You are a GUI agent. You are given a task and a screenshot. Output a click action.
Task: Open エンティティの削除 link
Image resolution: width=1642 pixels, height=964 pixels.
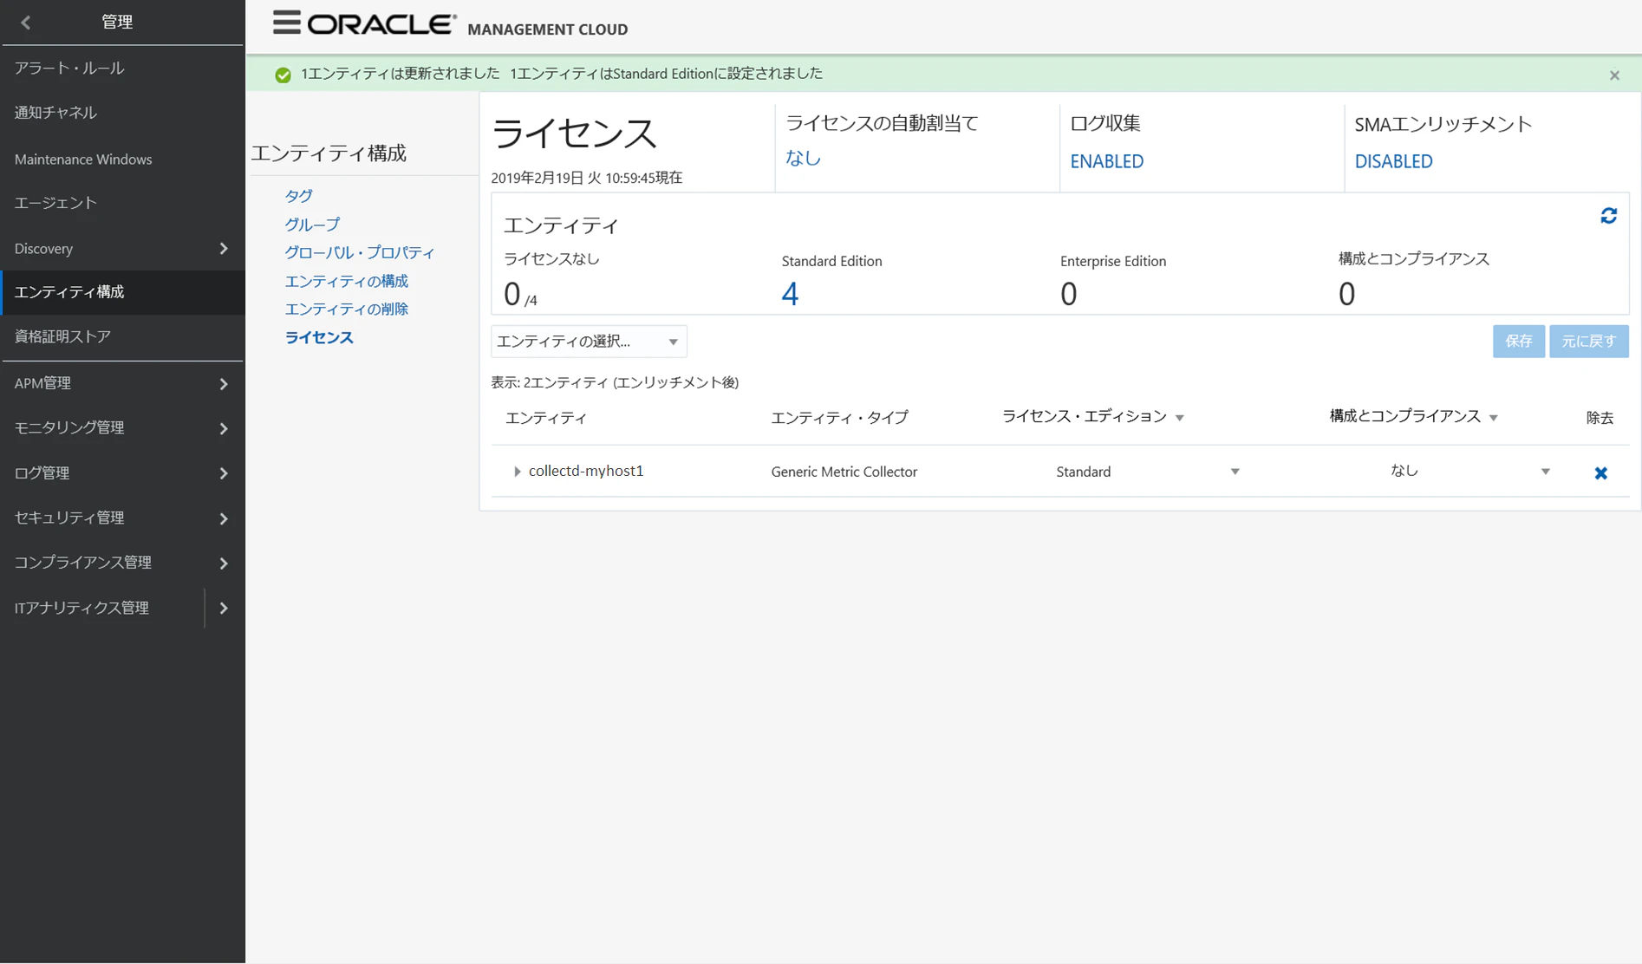pos(346,309)
